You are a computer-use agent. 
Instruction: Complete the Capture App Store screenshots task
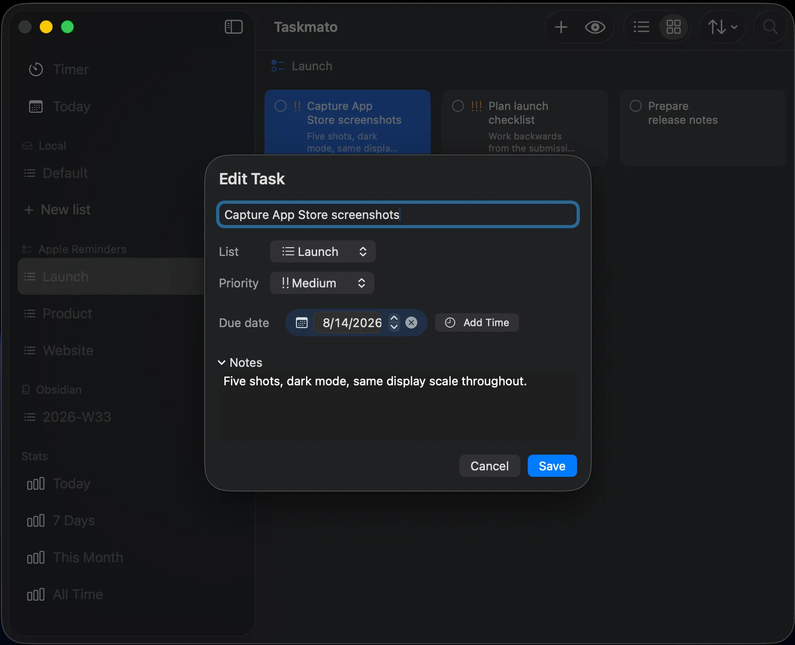tap(281, 106)
